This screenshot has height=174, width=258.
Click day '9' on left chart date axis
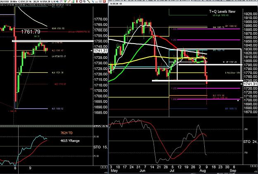30,168
